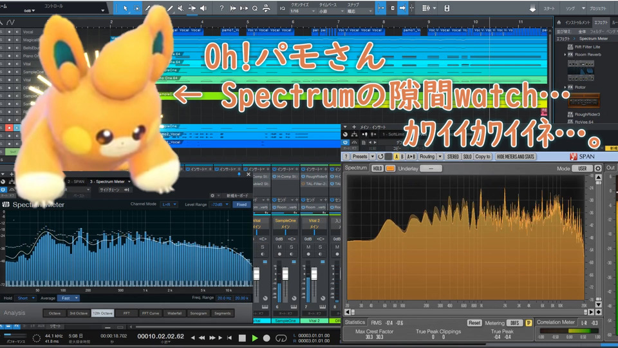Open SPAN Routing dropdown arrow

[440, 157]
